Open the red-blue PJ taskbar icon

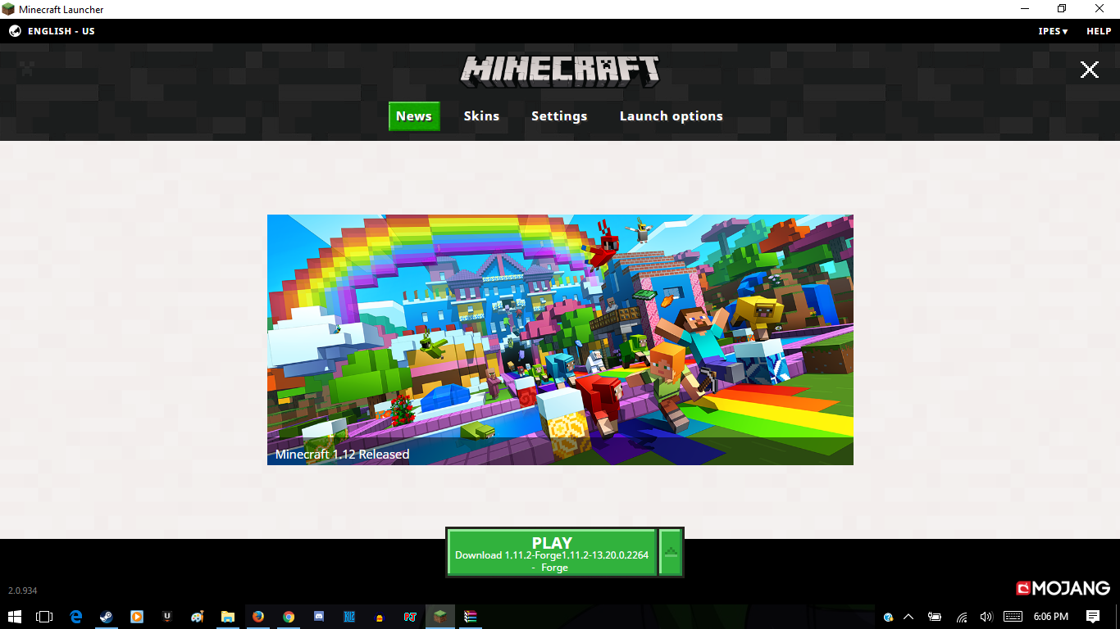[x=410, y=617]
